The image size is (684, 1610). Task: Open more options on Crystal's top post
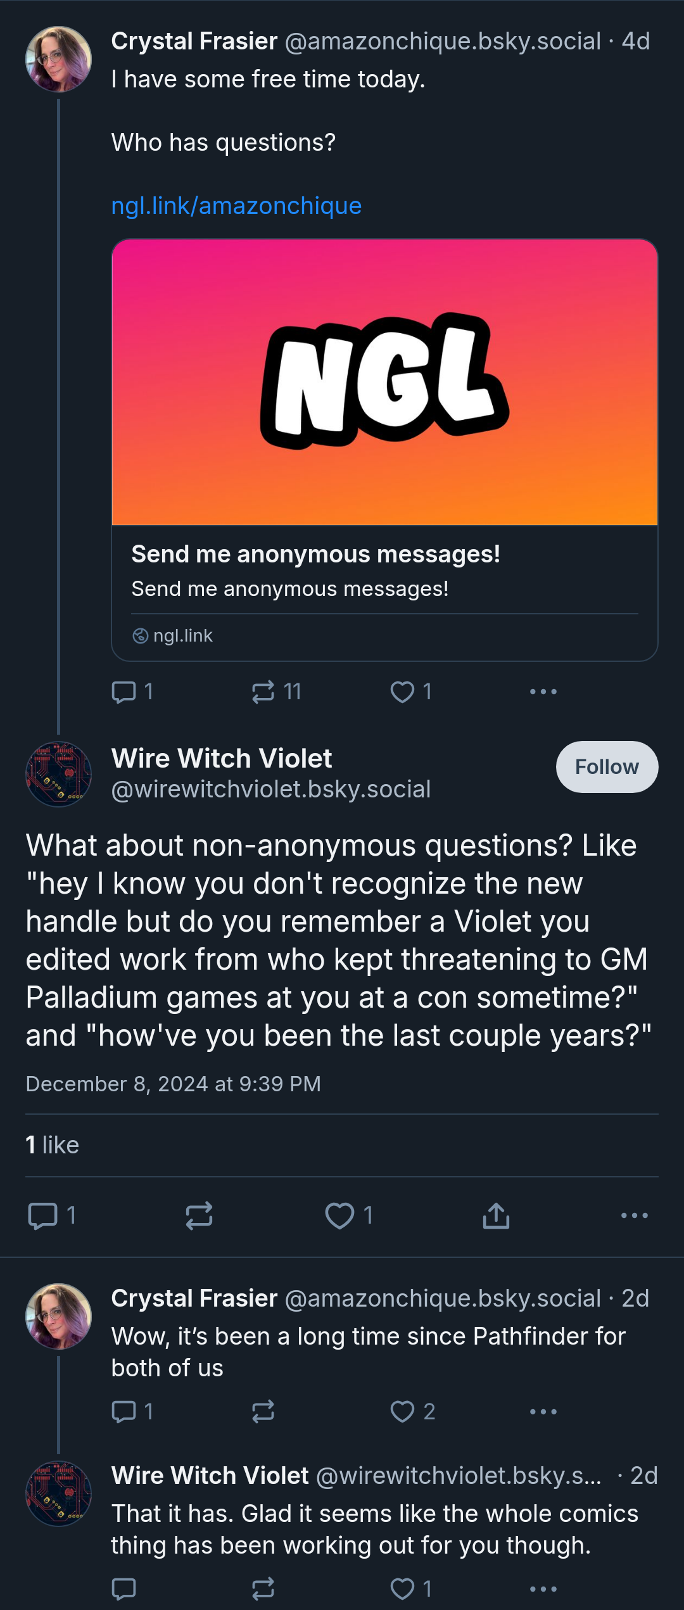point(543,692)
